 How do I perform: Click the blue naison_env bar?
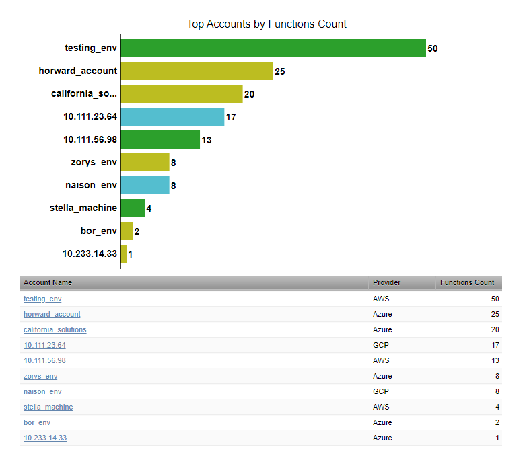(x=145, y=186)
